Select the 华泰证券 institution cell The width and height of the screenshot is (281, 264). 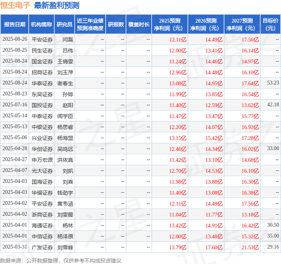click(x=42, y=83)
